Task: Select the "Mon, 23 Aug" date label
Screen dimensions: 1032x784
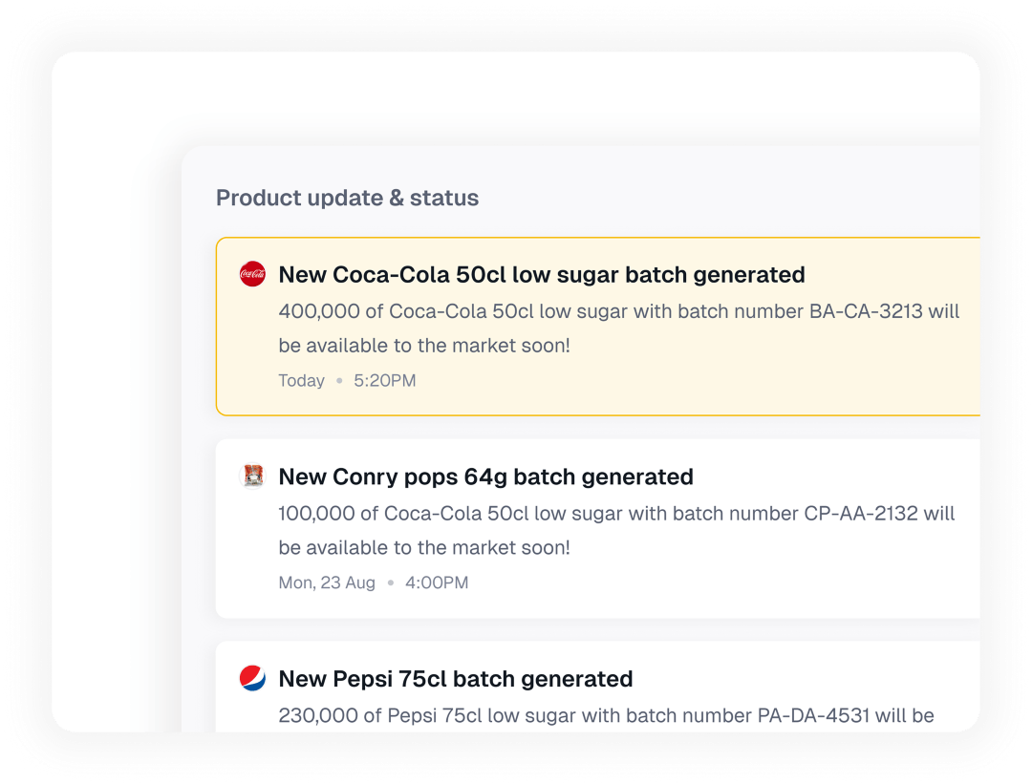Action: pyautogui.click(x=326, y=583)
